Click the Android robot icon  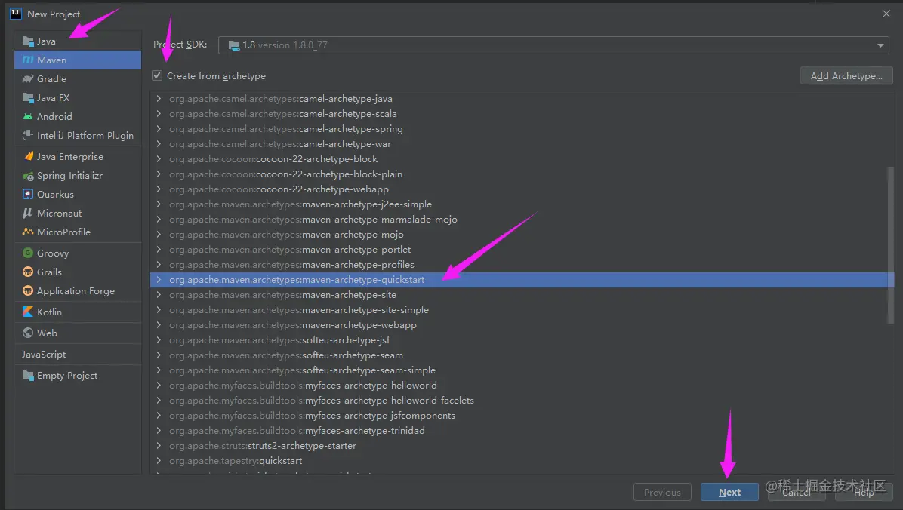[28, 116]
